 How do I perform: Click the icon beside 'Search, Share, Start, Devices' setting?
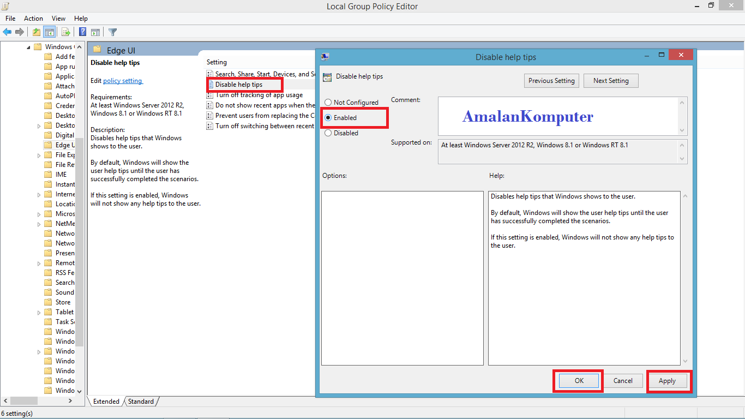click(210, 74)
